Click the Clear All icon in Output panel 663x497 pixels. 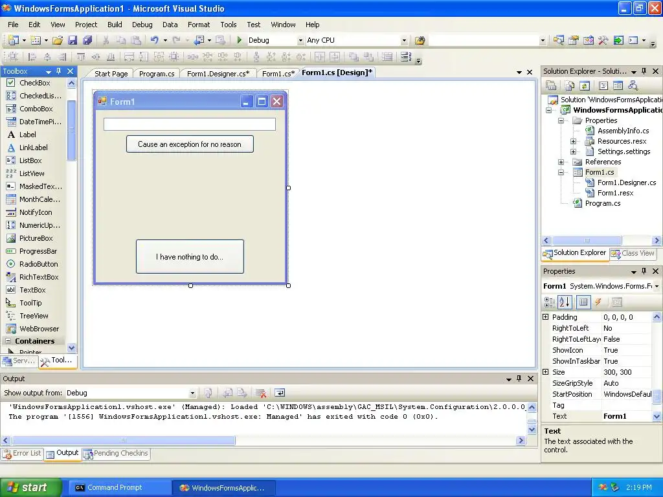pos(261,393)
